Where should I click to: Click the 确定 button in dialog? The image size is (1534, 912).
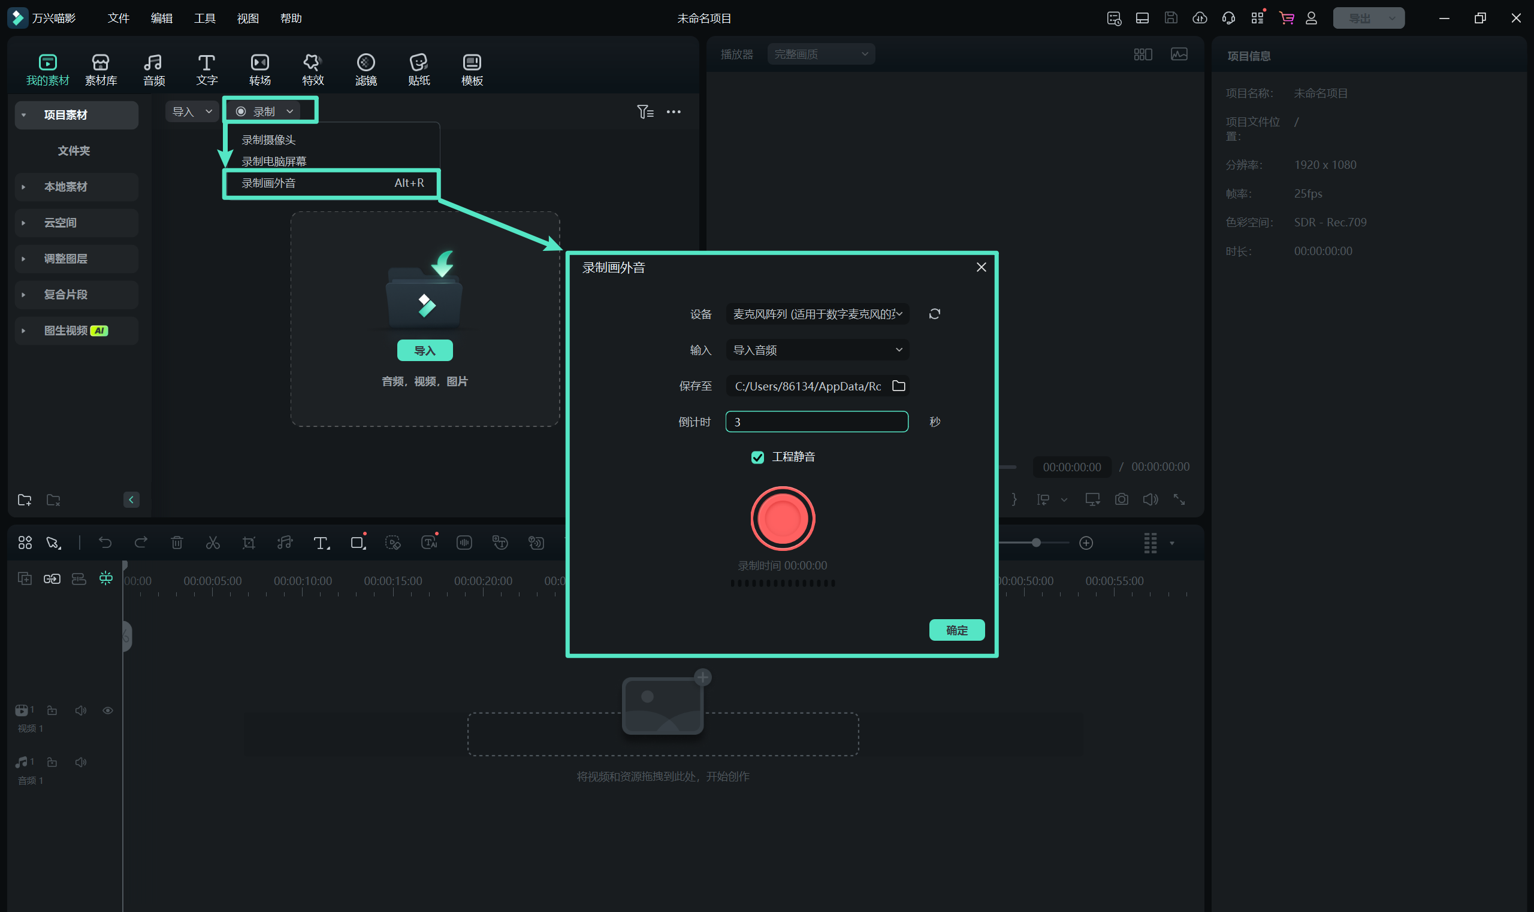point(956,630)
